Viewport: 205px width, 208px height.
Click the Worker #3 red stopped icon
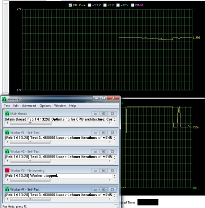[x=7, y=171]
